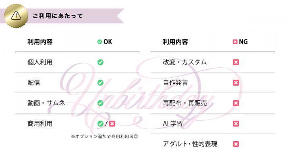Click the green check beside 配信
Image resolution: width=290 pixels, height=163 pixels.
click(x=100, y=83)
